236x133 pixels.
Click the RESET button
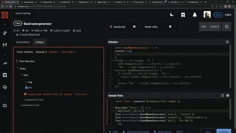(x=180, y=132)
